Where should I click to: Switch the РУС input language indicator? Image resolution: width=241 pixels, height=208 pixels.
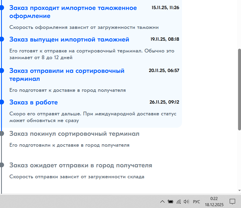pyautogui.click(x=196, y=202)
